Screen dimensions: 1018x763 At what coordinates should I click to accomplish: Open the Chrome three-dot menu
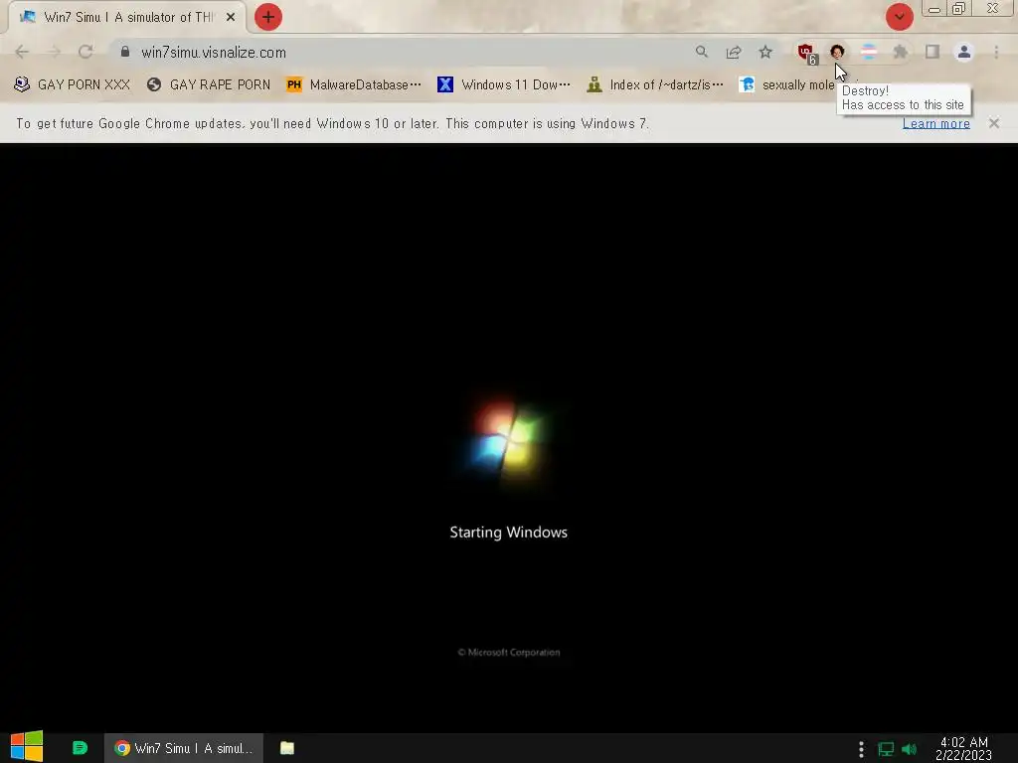996,52
